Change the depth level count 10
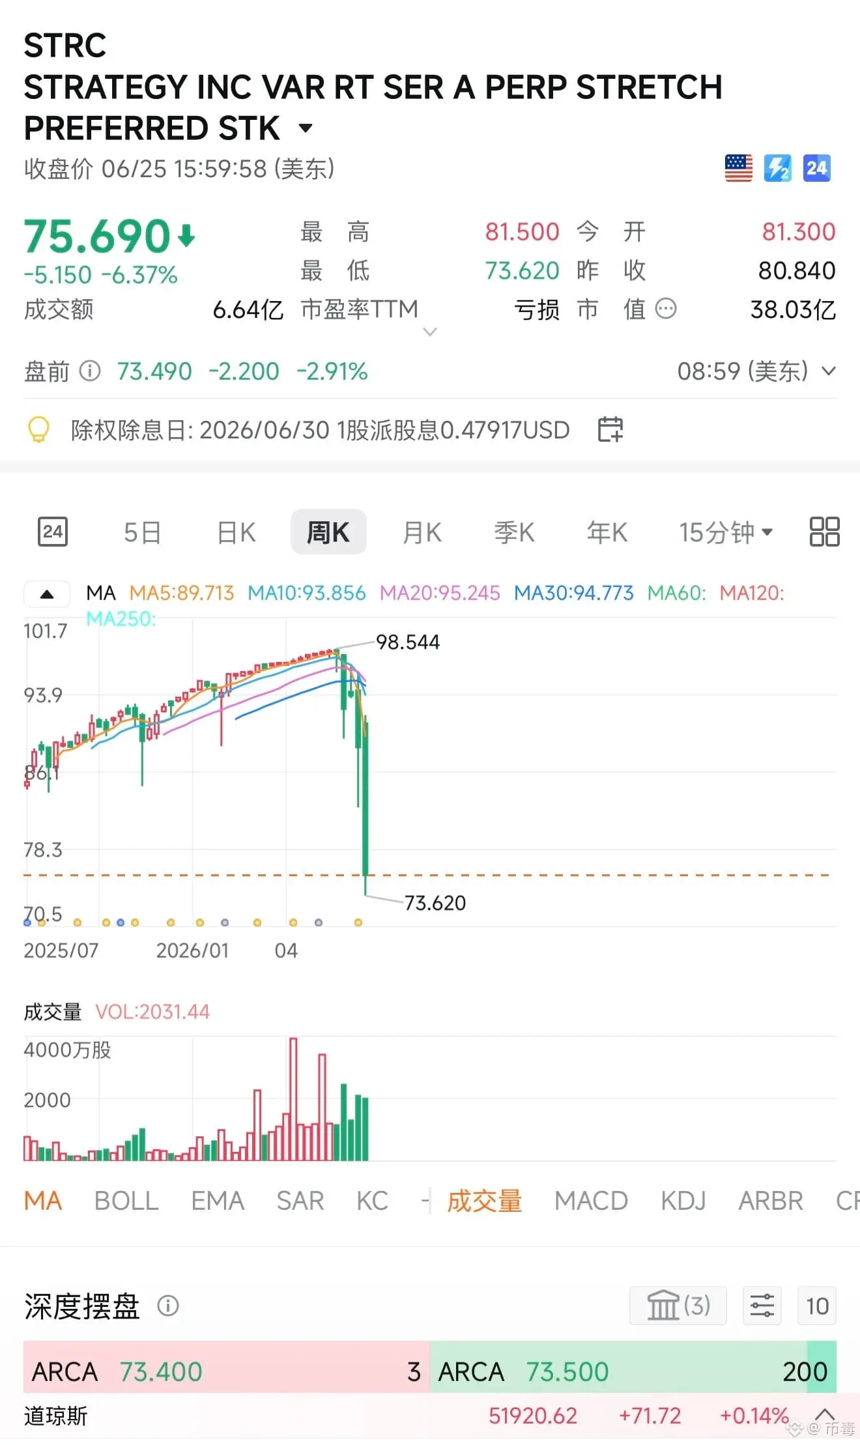The image size is (860, 1445). (817, 1306)
